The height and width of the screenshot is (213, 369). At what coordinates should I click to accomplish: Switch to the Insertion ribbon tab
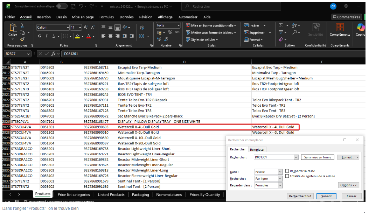(44, 17)
